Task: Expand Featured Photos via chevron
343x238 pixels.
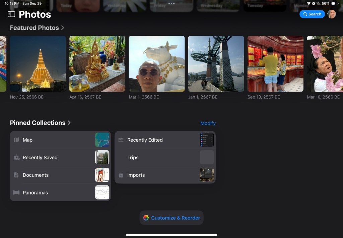Action: pyautogui.click(x=63, y=28)
